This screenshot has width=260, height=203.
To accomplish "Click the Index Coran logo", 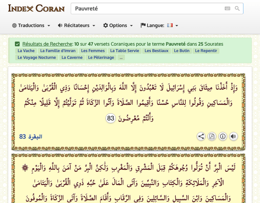I will pos(36,8).
